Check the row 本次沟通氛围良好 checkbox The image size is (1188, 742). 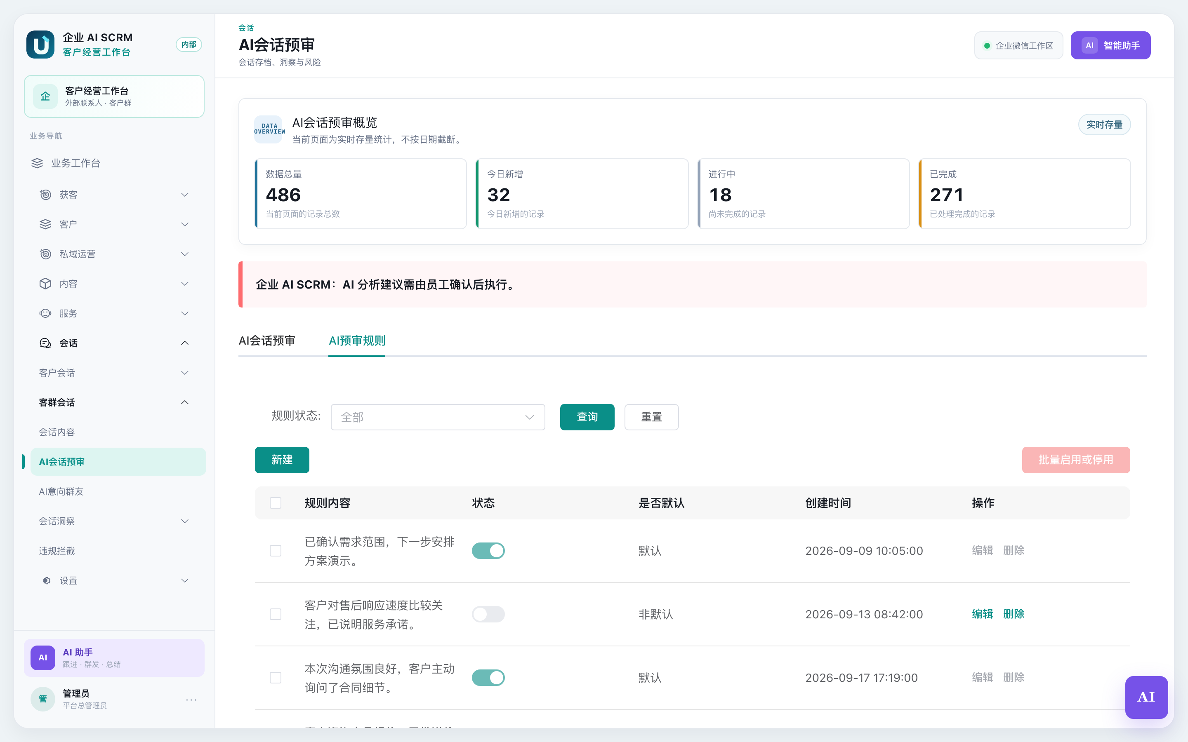tap(276, 678)
